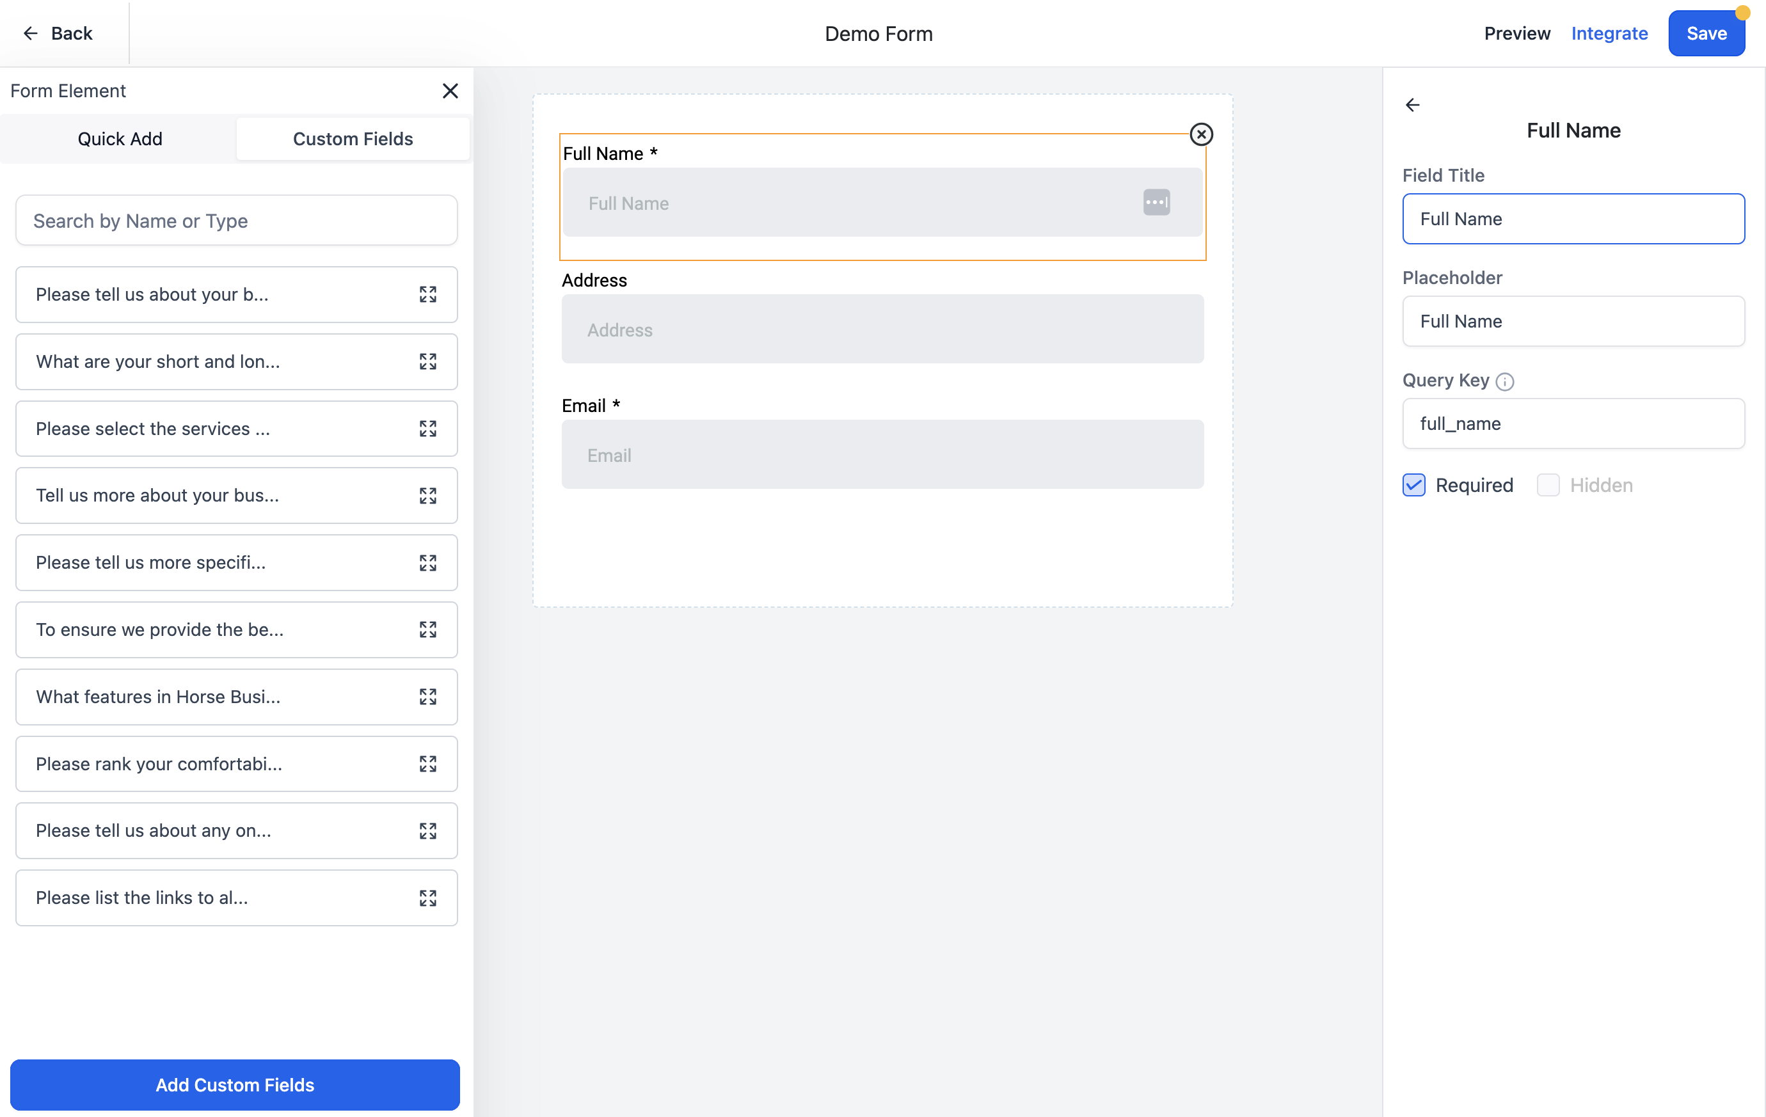Click drag icon for 'Please tell us about any on...'

pos(427,831)
